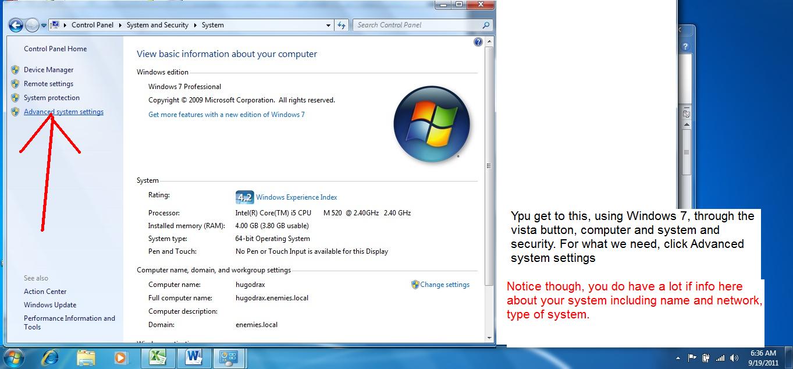Image resolution: width=793 pixels, height=369 pixels.
Task: Open Remote settings link
Action: click(x=48, y=84)
